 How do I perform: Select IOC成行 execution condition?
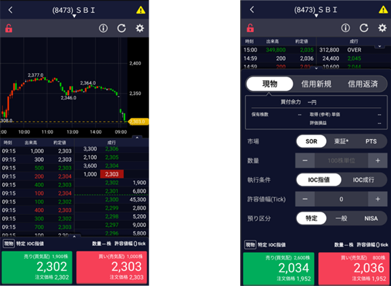(x=363, y=180)
